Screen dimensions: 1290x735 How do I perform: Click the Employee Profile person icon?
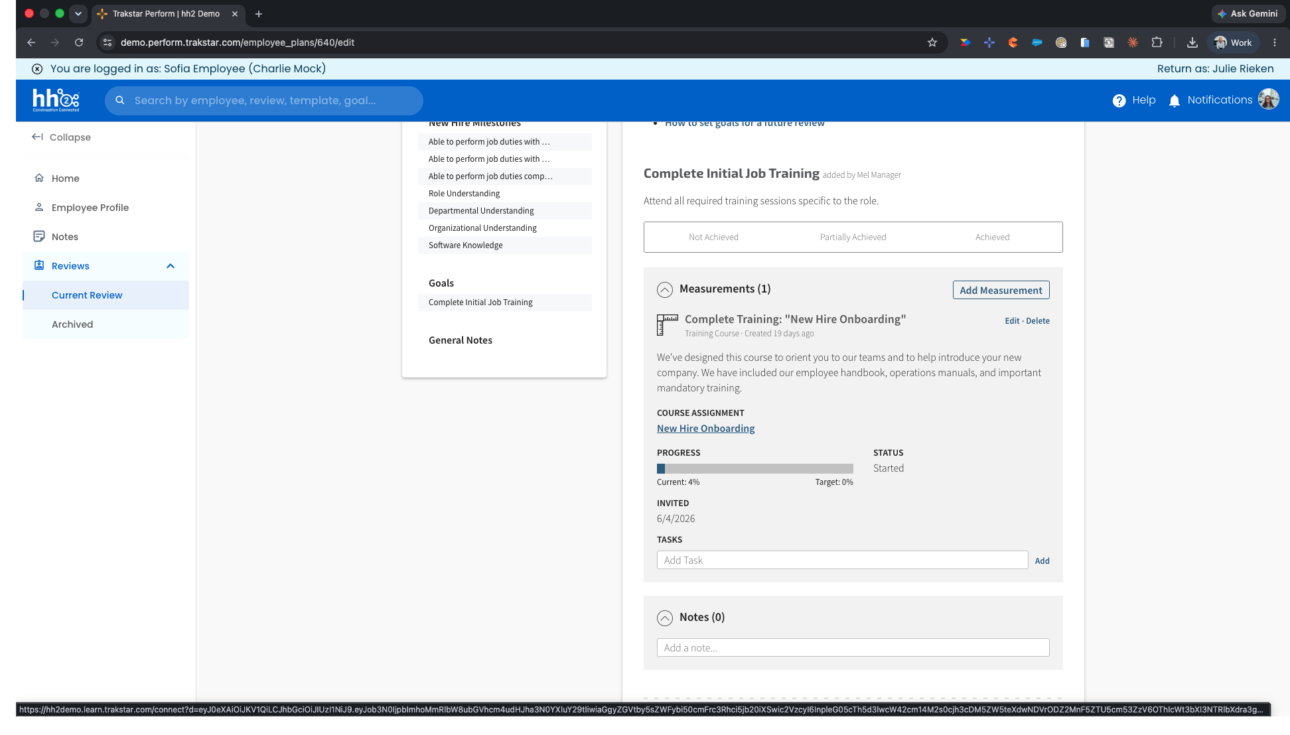(39, 207)
